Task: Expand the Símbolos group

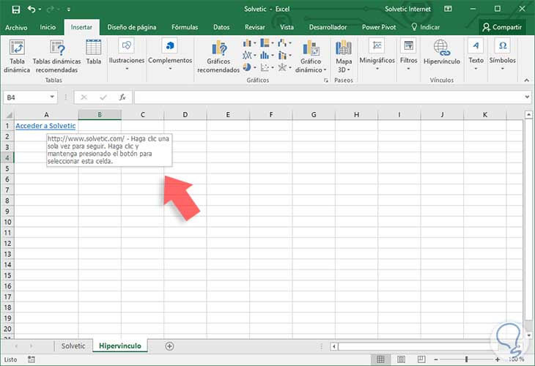Action: click(502, 54)
